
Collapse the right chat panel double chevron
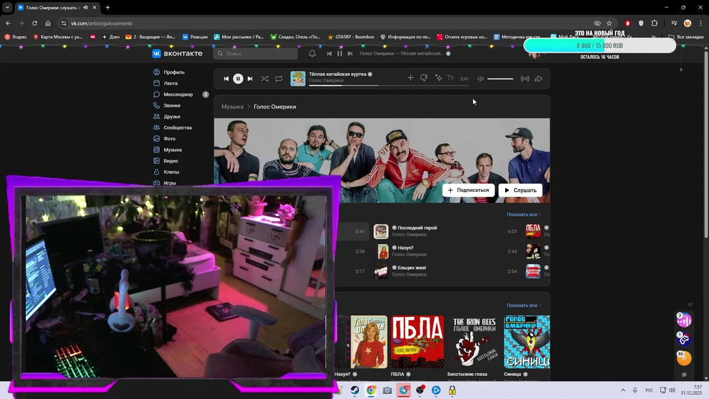[x=690, y=304]
